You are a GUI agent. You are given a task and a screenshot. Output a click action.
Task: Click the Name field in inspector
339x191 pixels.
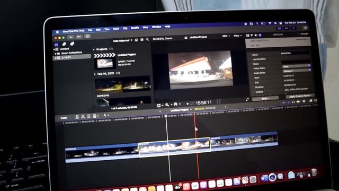click(x=295, y=53)
